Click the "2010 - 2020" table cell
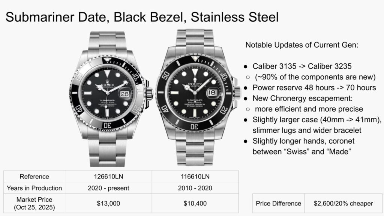The height and width of the screenshot is (216, 384). click(x=195, y=188)
